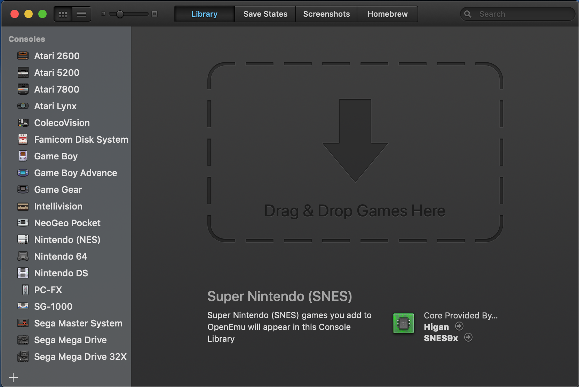The image size is (579, 387).
Task: Select Nintendo DS label
Action: [61, 273]
